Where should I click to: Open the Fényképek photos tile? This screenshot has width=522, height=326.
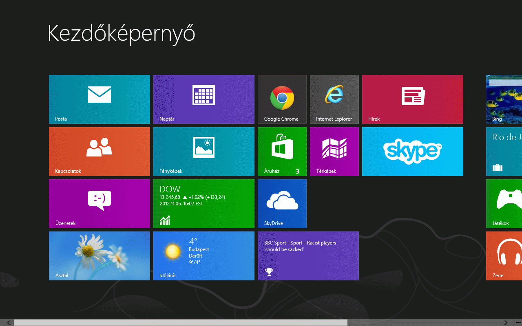pos(204,152)
